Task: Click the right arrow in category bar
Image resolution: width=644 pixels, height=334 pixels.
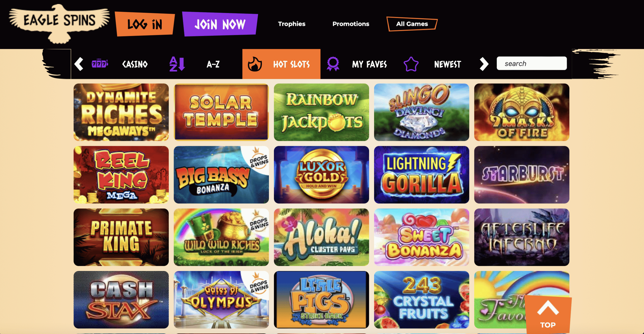Action: 484,64
